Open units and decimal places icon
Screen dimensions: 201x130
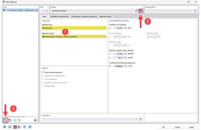point(10,127)
